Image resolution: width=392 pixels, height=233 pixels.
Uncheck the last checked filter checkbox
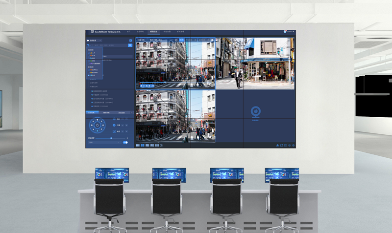88,75
